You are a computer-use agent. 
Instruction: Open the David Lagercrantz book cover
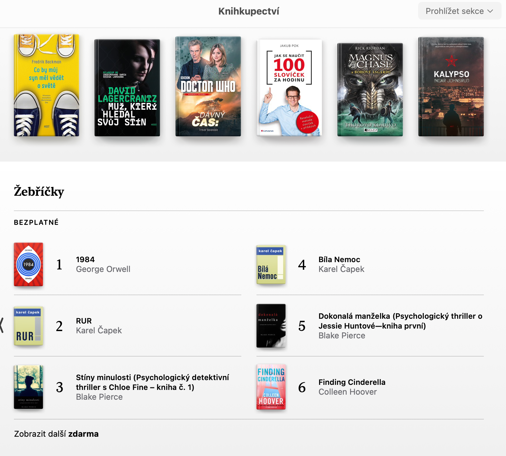pyautogui.click(x=127, y=88)
